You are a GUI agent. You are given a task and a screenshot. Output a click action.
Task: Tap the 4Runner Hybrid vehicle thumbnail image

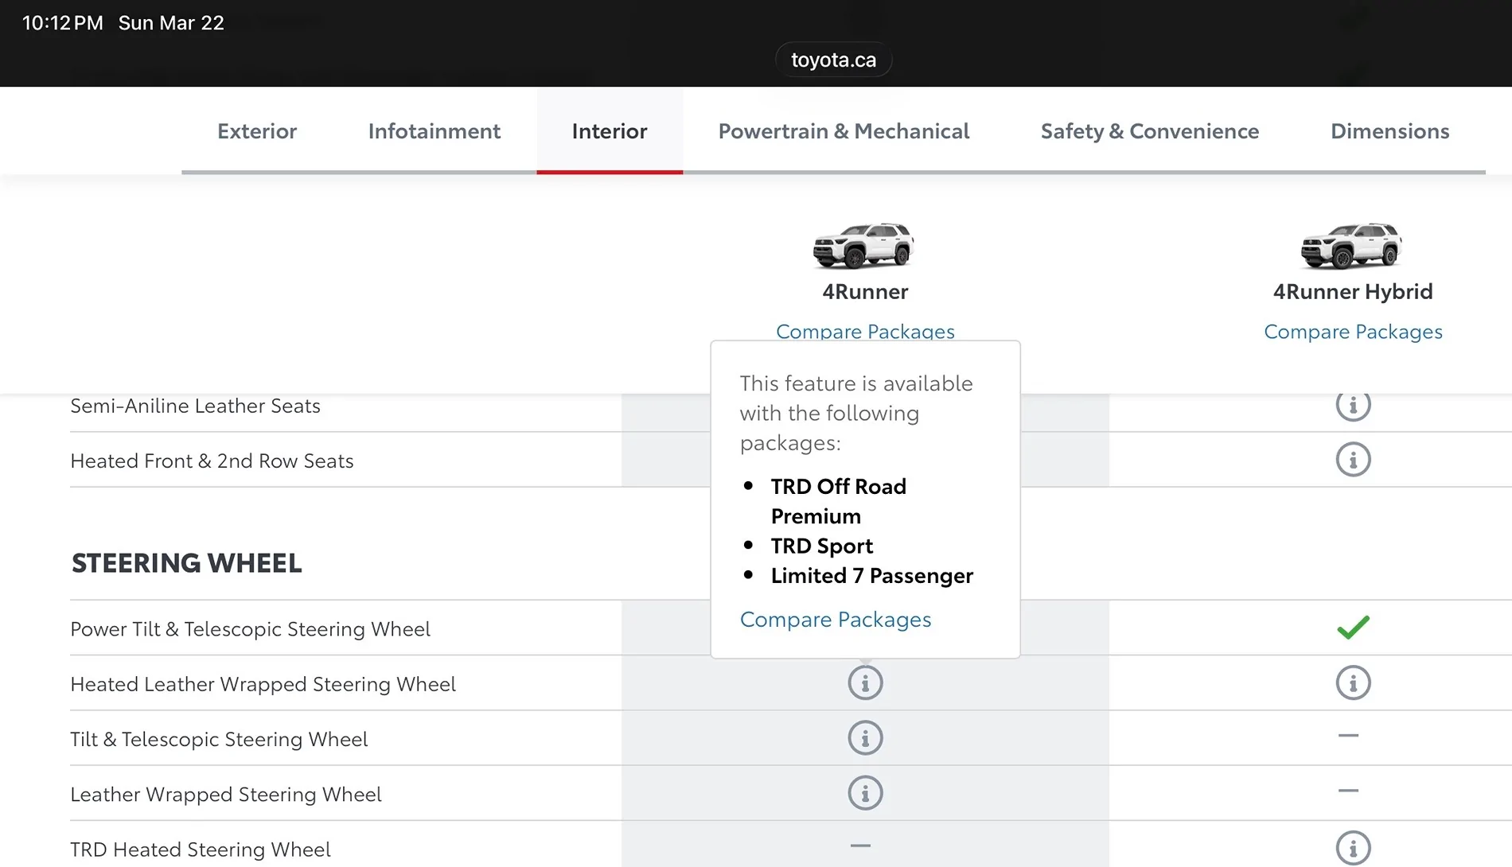point(1351,245)
